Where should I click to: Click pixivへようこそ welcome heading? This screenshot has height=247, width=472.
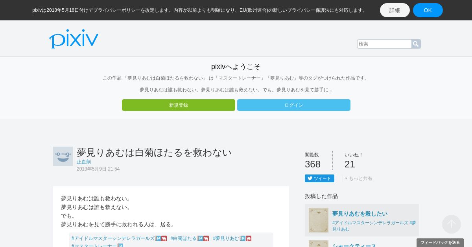click(x=236, y=67)
